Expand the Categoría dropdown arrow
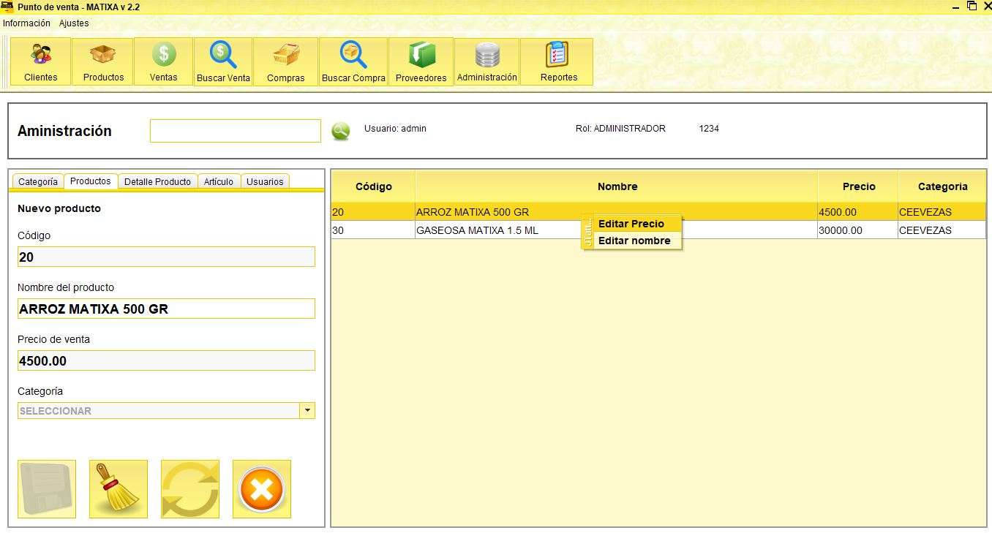 tap(308, 411)
